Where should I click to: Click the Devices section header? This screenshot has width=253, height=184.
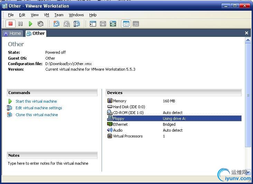click(174, 93)
